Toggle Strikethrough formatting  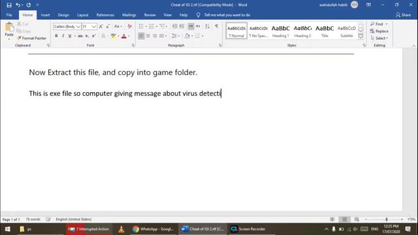80,36
